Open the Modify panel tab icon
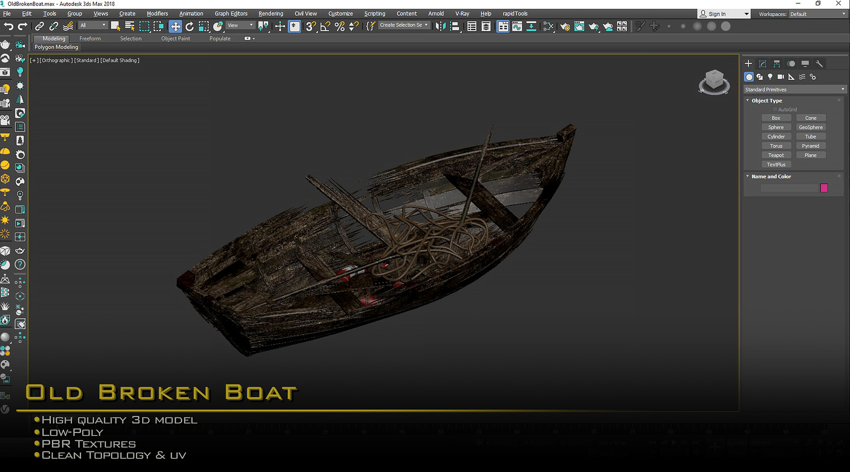This screenshot has height=472, width=850. pyautogui.click(x=763, y=64)
